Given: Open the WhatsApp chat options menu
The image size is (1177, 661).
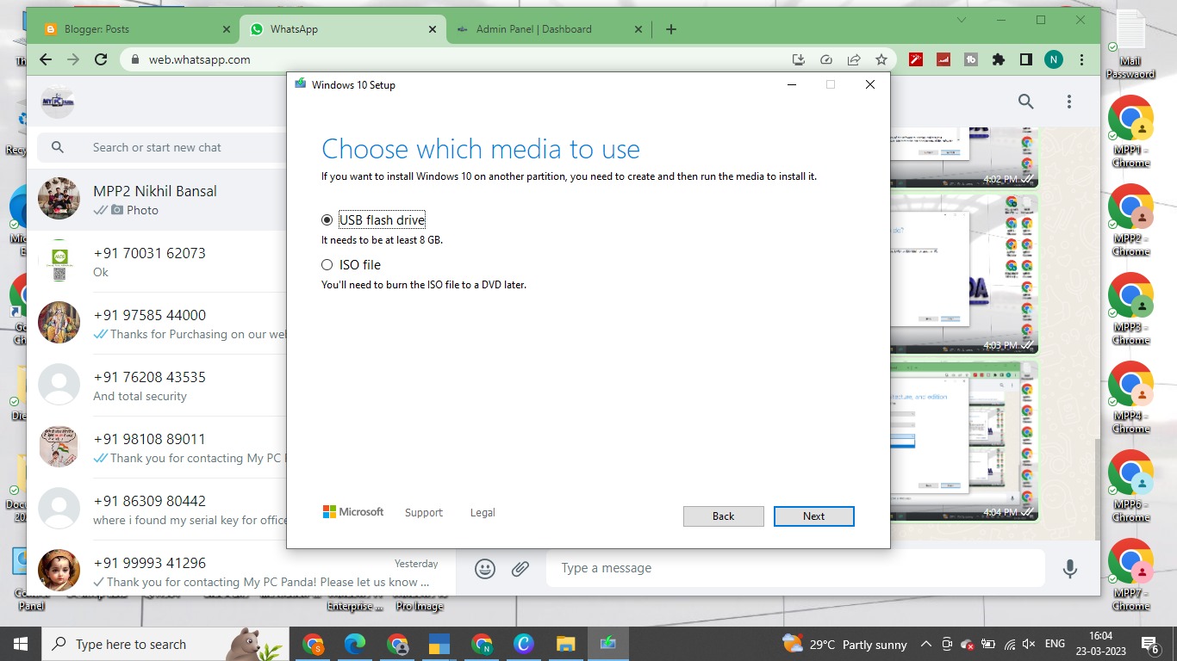Looking at the screenshot, I should pyautogui.click(x=1069, y=102).
